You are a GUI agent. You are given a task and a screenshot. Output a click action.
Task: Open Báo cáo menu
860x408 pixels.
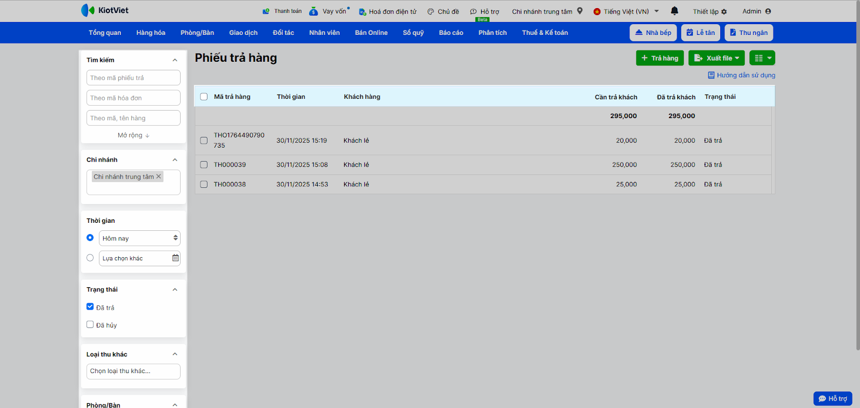[451, 33]
